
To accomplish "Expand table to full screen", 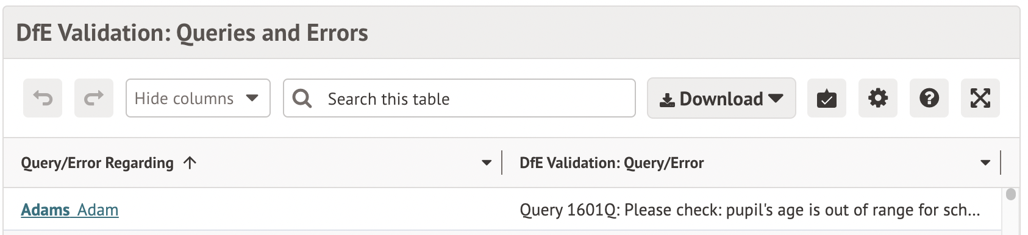I will click(x=980, y=98).
